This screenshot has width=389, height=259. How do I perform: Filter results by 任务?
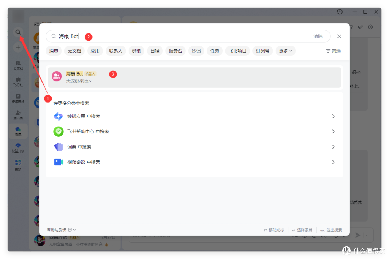(x=215, y=51)
